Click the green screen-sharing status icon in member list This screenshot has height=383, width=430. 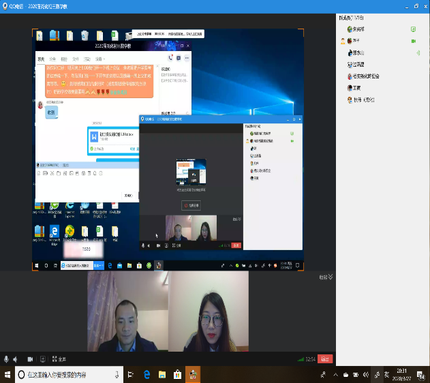click(x=413, y=29)
